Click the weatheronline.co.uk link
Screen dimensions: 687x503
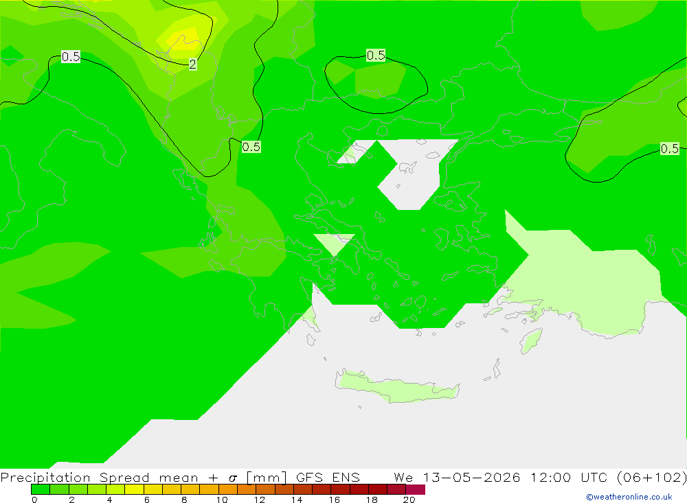(629, 496)
